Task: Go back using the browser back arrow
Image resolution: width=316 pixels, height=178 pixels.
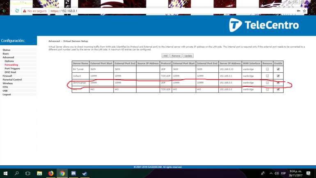Action: coord(4,11)
